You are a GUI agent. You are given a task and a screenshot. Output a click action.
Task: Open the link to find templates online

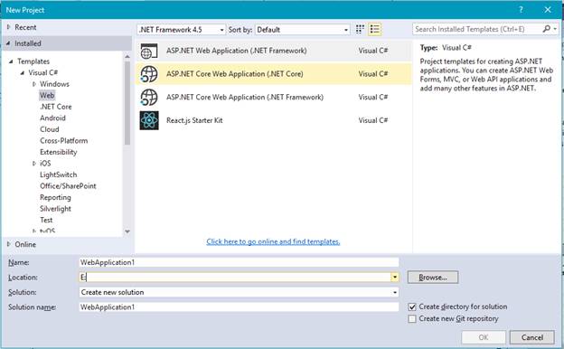pos(273,241)
